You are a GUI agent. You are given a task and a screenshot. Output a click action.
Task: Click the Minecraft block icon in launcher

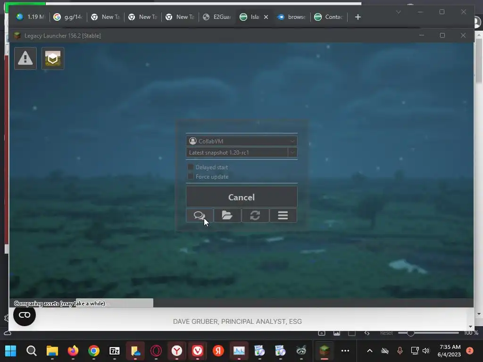[x=53, y=58]
